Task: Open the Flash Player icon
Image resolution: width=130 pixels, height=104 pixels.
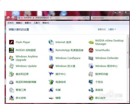Action: pos(11,42)
